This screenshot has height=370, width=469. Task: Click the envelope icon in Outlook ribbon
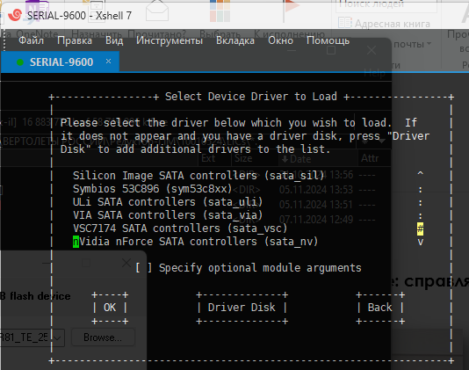pos(157,11)
